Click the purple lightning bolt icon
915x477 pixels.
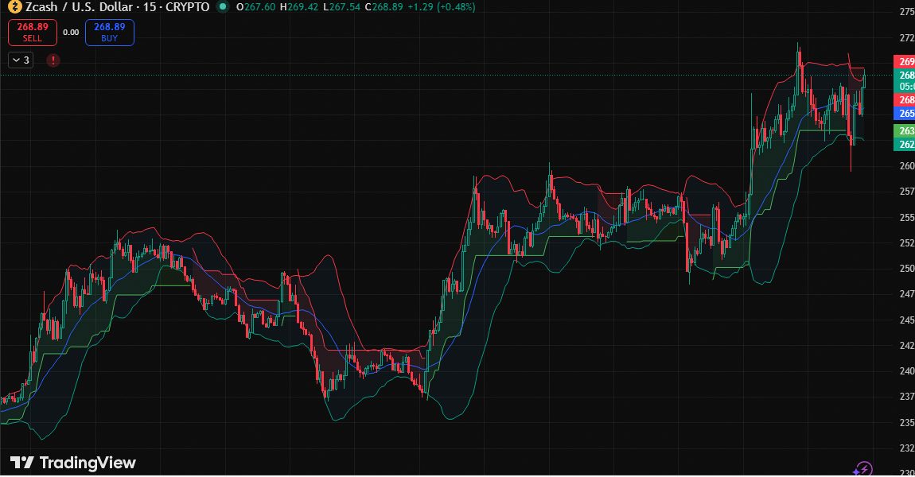863,469
